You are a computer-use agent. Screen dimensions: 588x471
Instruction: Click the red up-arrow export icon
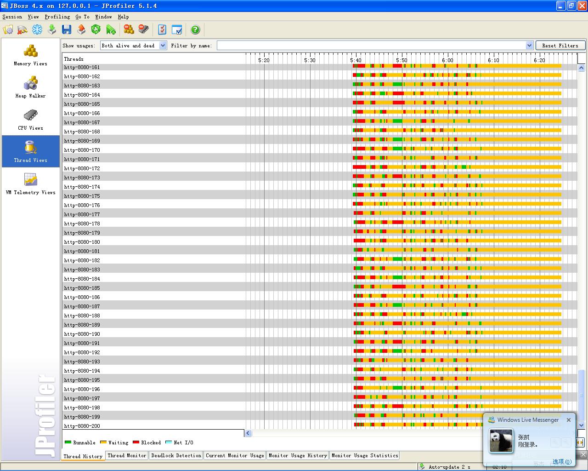pos(81,30)
